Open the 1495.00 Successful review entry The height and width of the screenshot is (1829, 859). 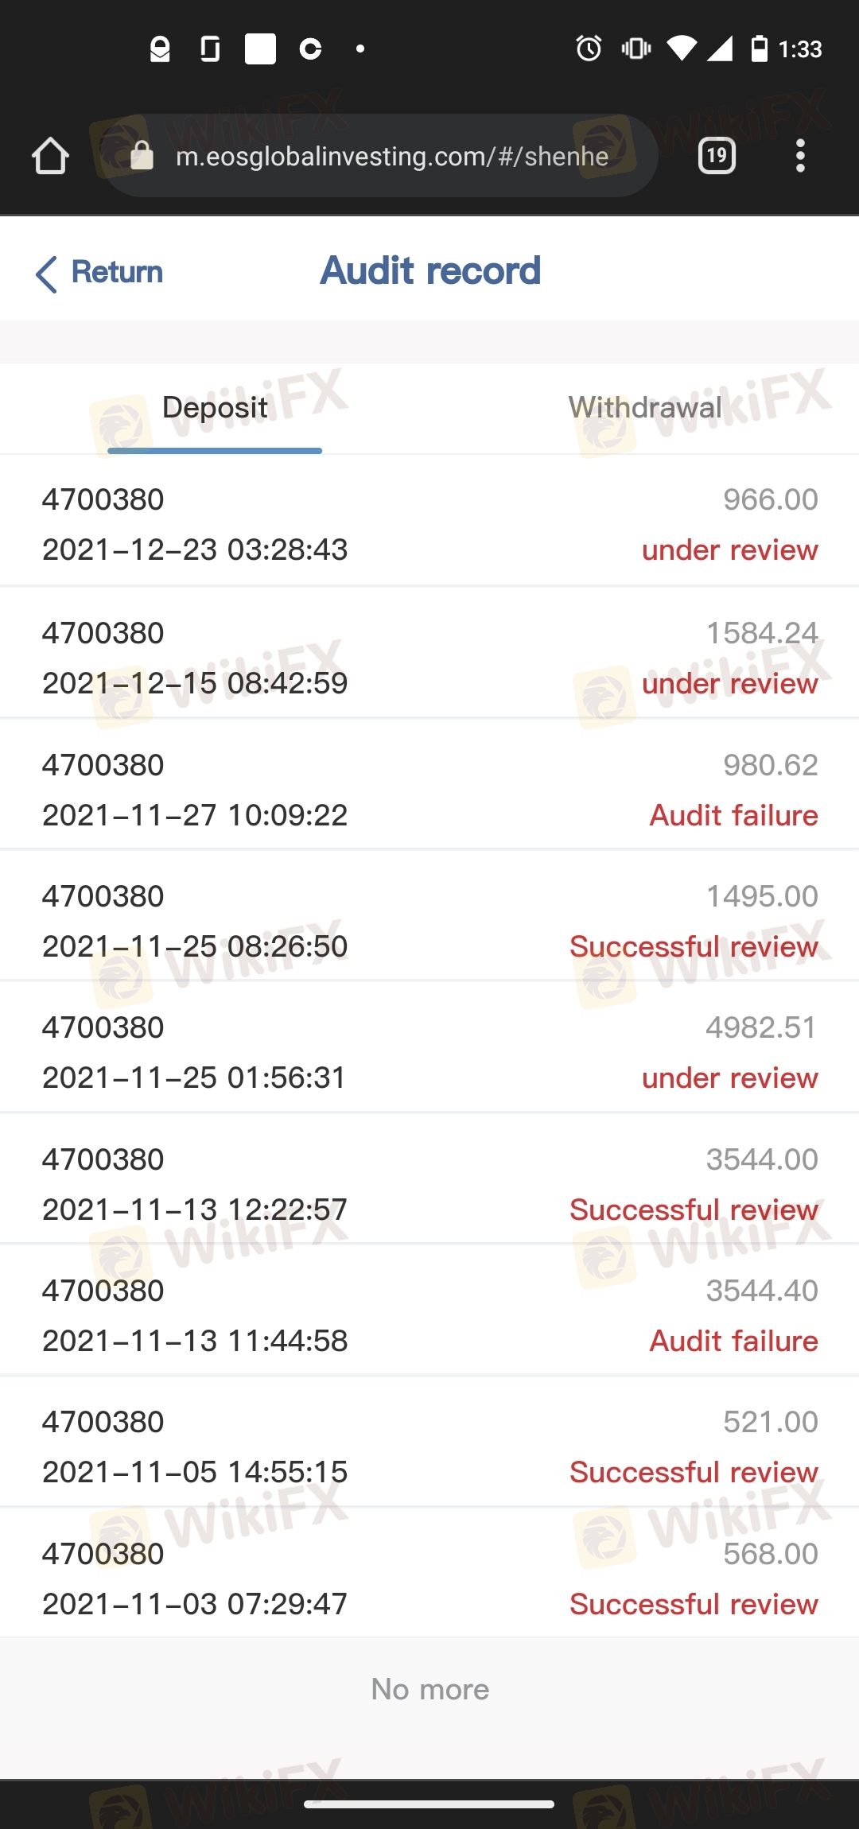click(x=429, y=921)
